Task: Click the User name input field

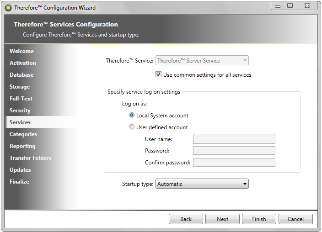Action: (x=234, y=139)
